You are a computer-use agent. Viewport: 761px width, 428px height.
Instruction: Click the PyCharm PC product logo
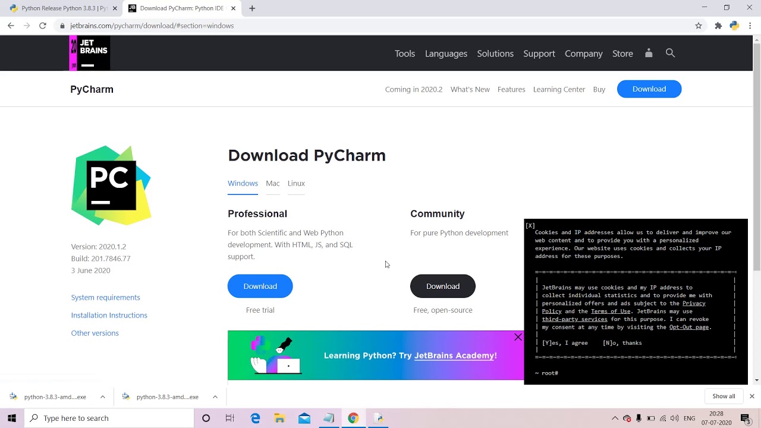(111, 185)
